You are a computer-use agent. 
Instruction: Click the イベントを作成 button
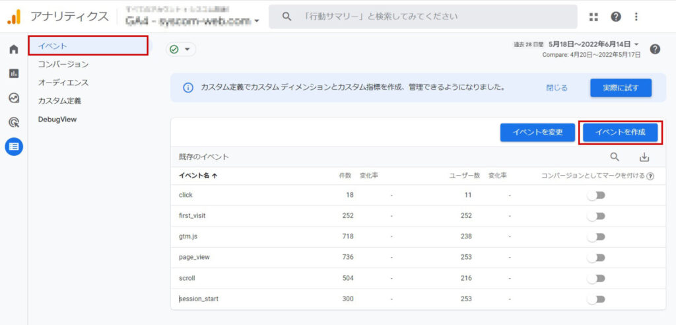621,133
